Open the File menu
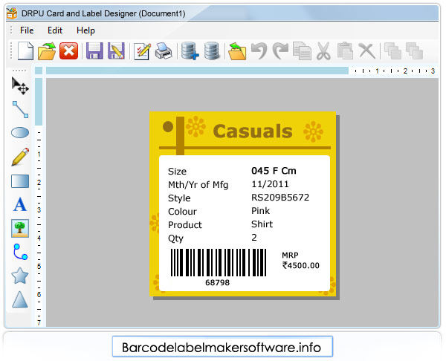 [27, 30]
